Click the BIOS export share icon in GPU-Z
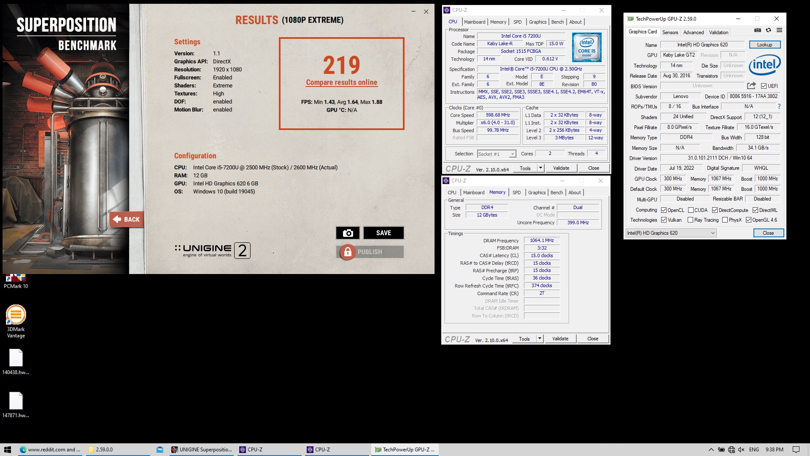Image resolution: width=810 pixels, height=456 pixels. [x=751, y=86]
